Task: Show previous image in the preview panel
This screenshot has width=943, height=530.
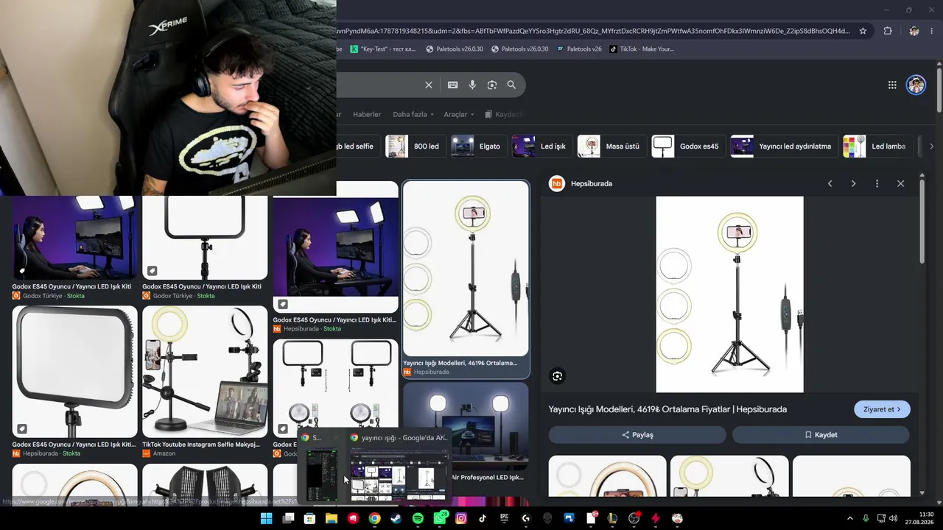Action: [830, 183]
